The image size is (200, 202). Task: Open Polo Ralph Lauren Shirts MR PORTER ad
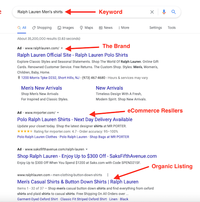coord(75,119)
